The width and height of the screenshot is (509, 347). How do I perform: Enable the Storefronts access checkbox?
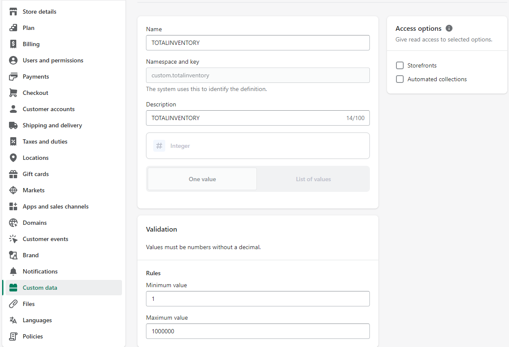400,65
